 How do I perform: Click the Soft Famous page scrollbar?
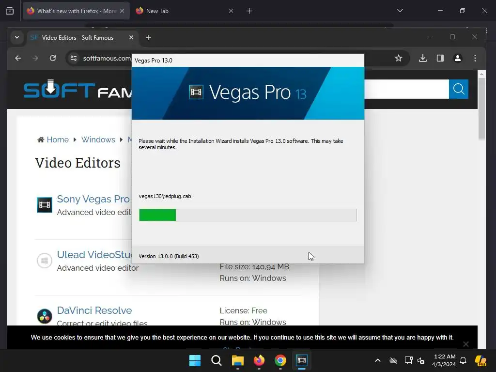481,108
